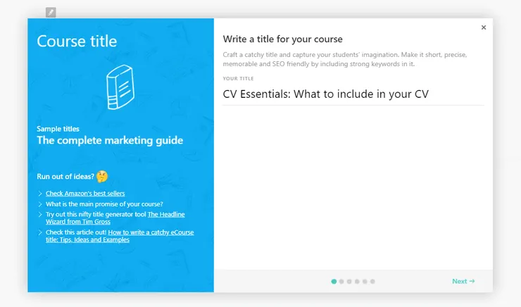Click the book illustration icon
Image resolution: width=521 pixels, height=307 pixels.
[120, 88]
